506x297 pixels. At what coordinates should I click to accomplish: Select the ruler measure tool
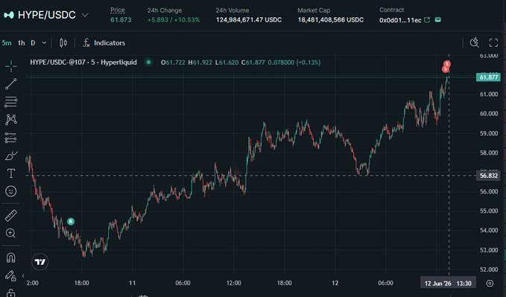11,215
